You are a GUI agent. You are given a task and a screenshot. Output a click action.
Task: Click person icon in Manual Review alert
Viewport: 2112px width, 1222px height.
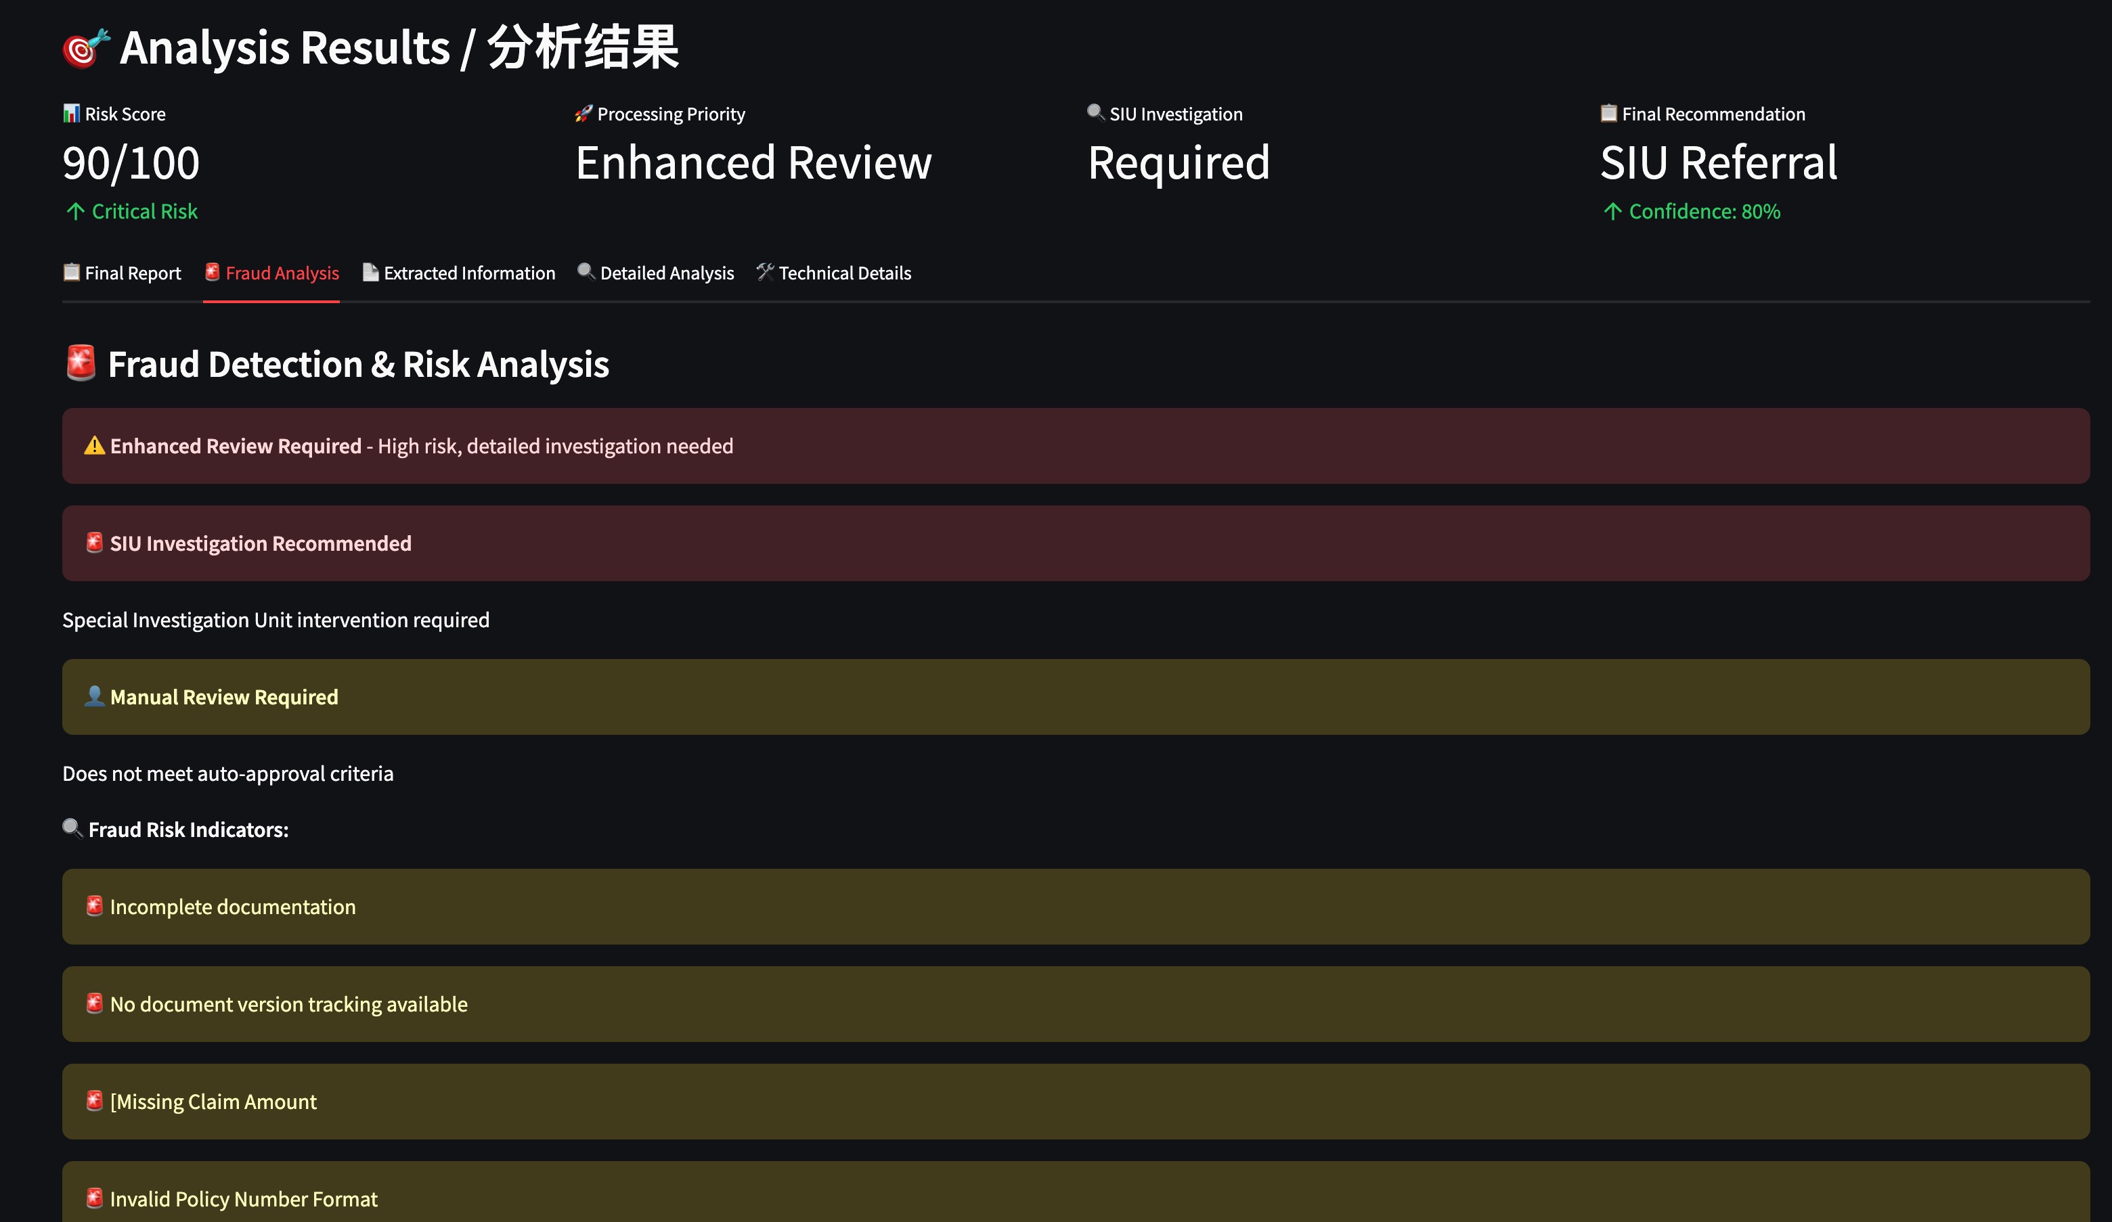[x=95, y=696]
